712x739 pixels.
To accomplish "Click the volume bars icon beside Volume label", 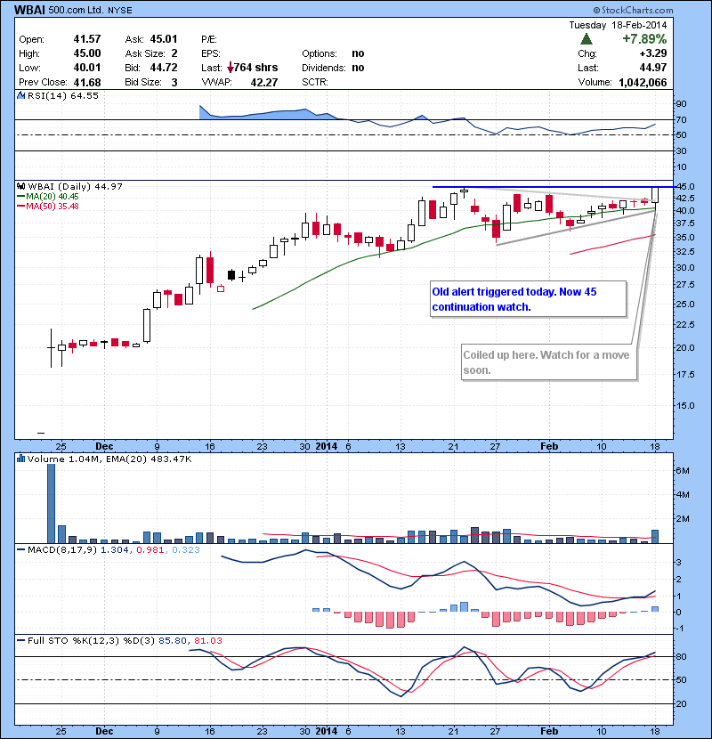I will pos(20,459).
